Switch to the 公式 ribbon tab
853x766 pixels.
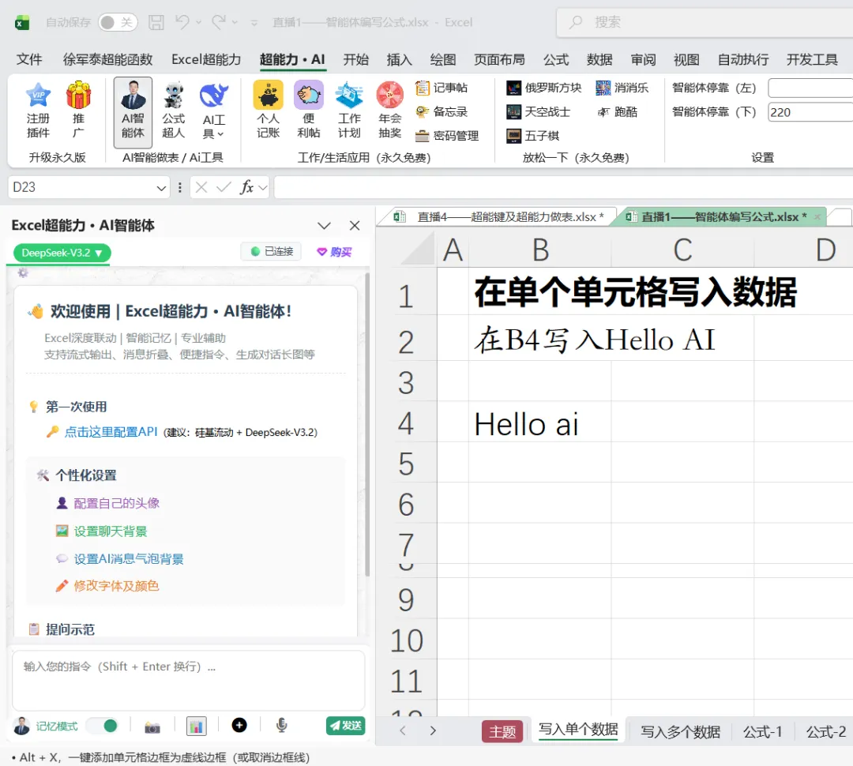pyautogui.click(x=556, y=59)
